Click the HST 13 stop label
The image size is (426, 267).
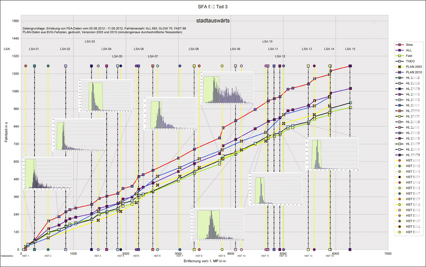308,256
